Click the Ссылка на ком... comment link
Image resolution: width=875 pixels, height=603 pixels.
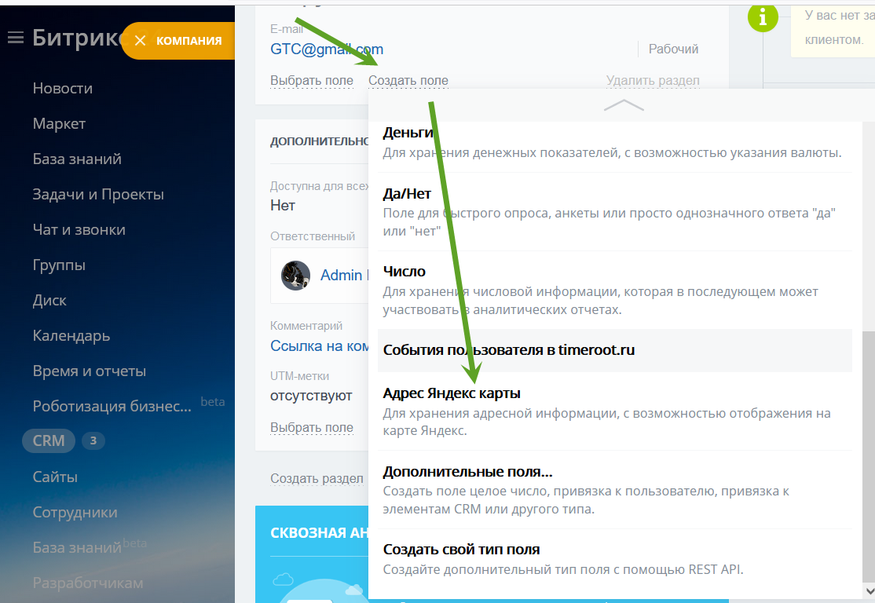point(319,345)
